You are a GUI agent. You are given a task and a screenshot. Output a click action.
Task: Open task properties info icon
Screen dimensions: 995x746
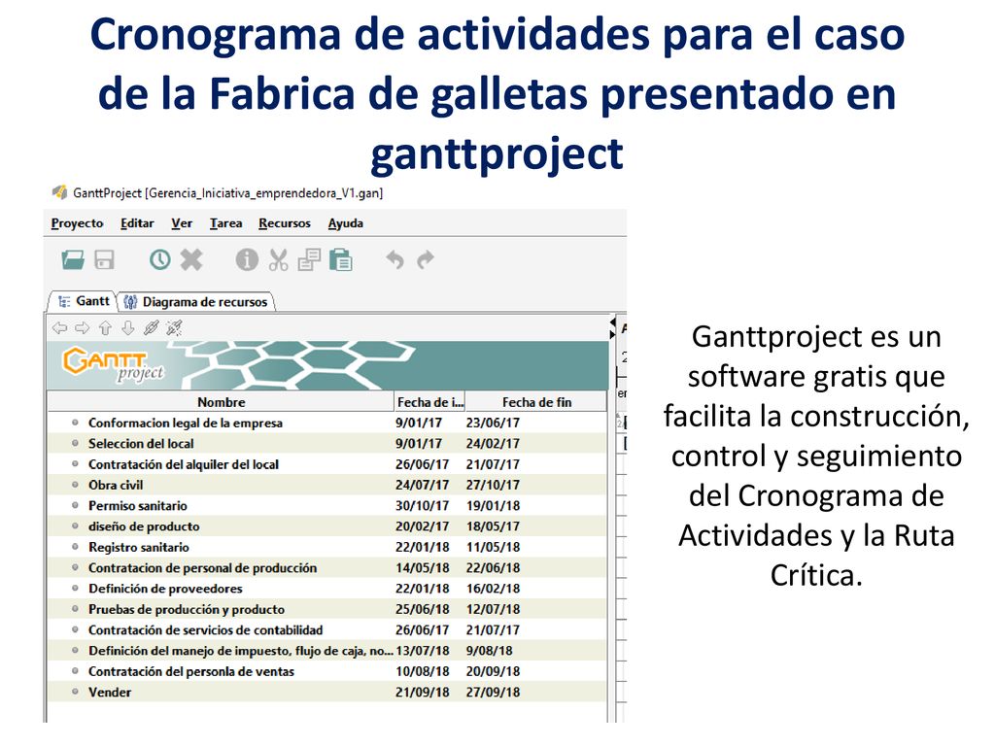click(x=247, y=260)
